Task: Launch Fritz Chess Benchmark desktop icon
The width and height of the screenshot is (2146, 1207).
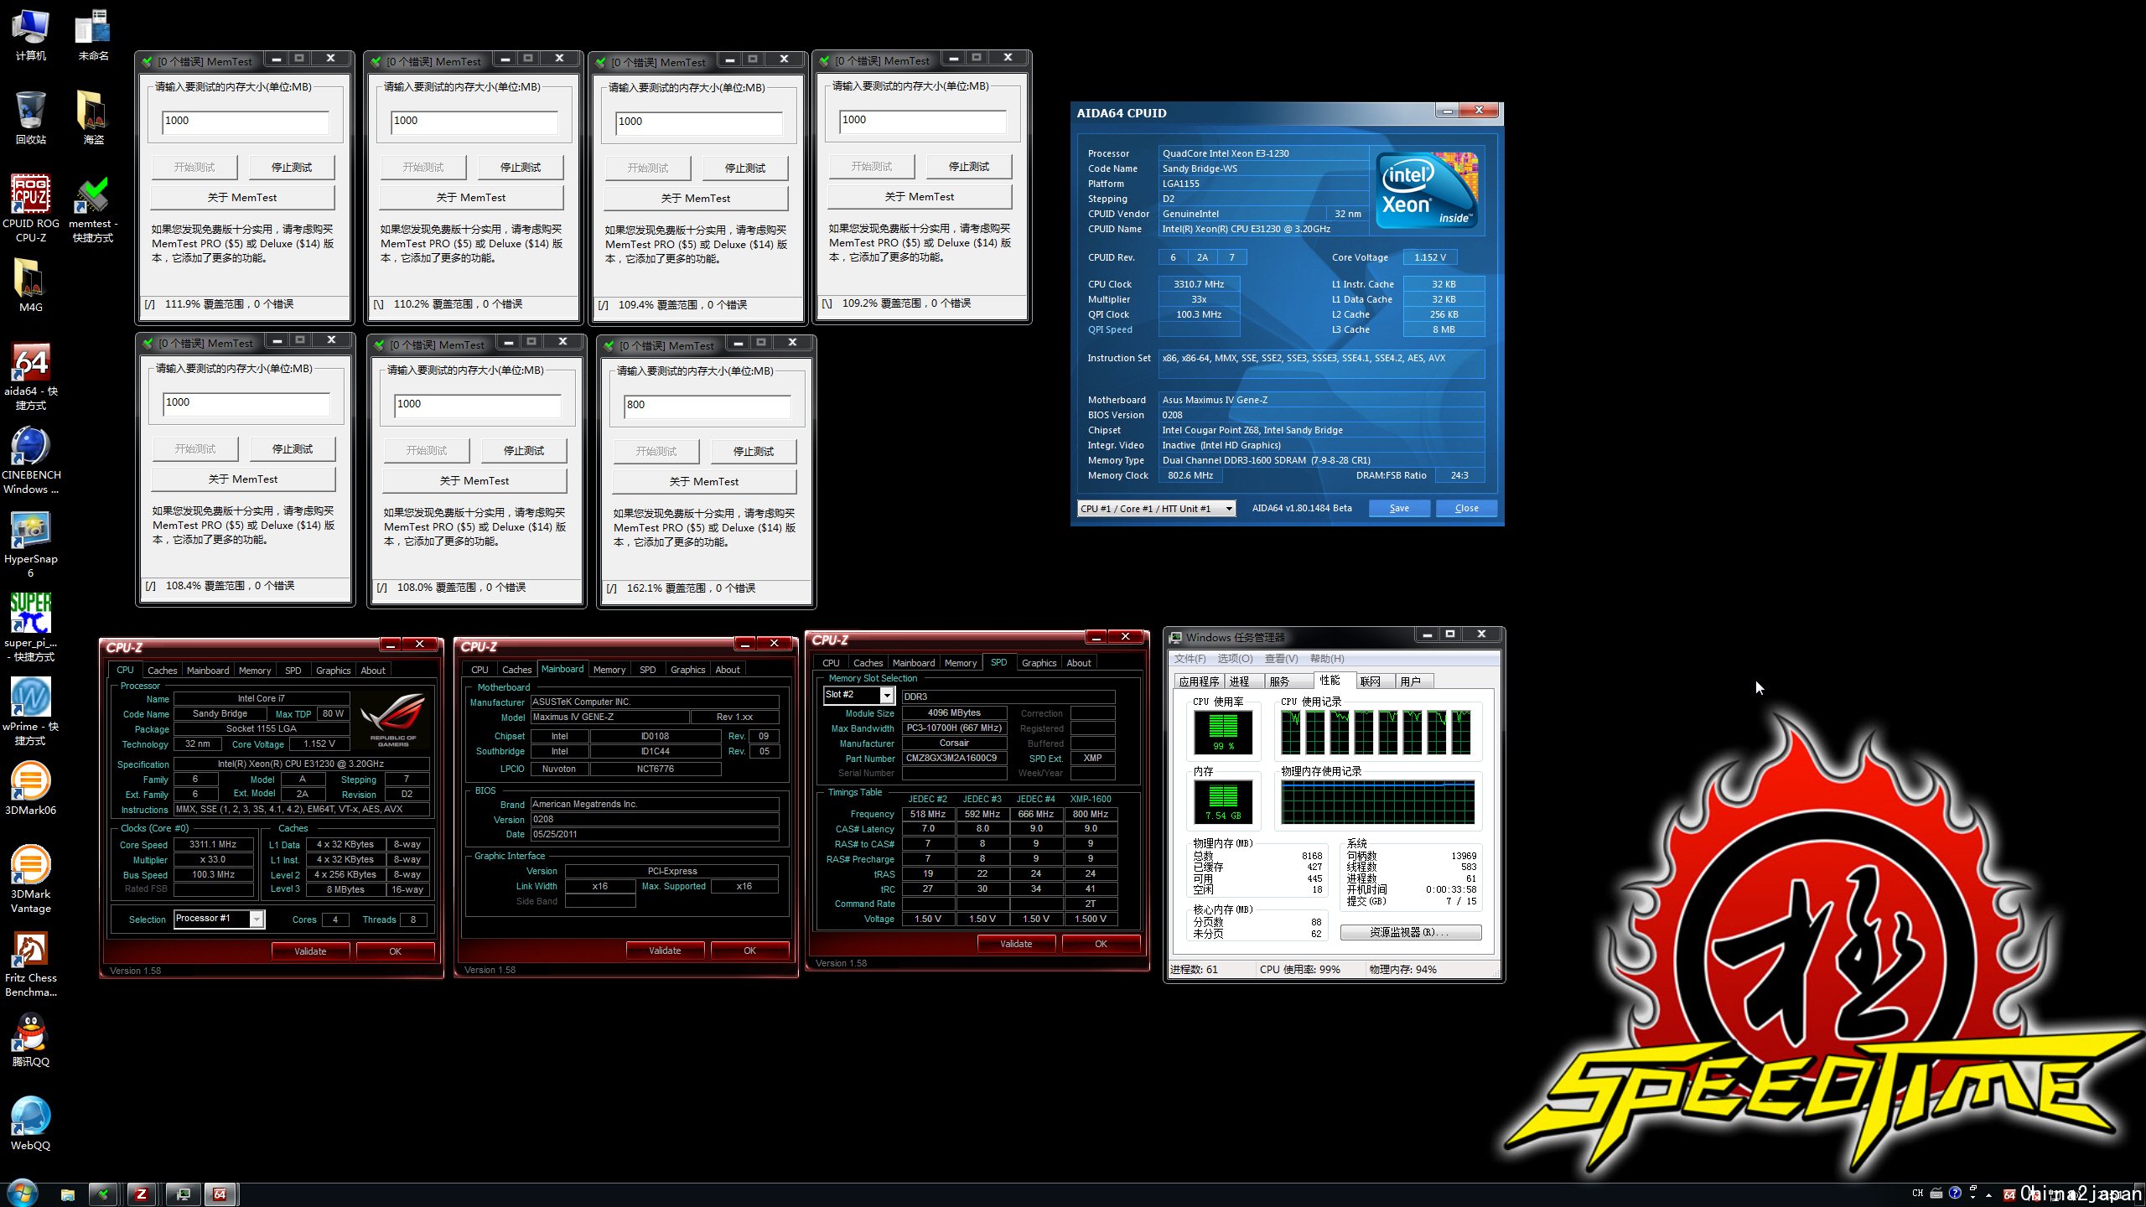Action: [x=31, y=962]
